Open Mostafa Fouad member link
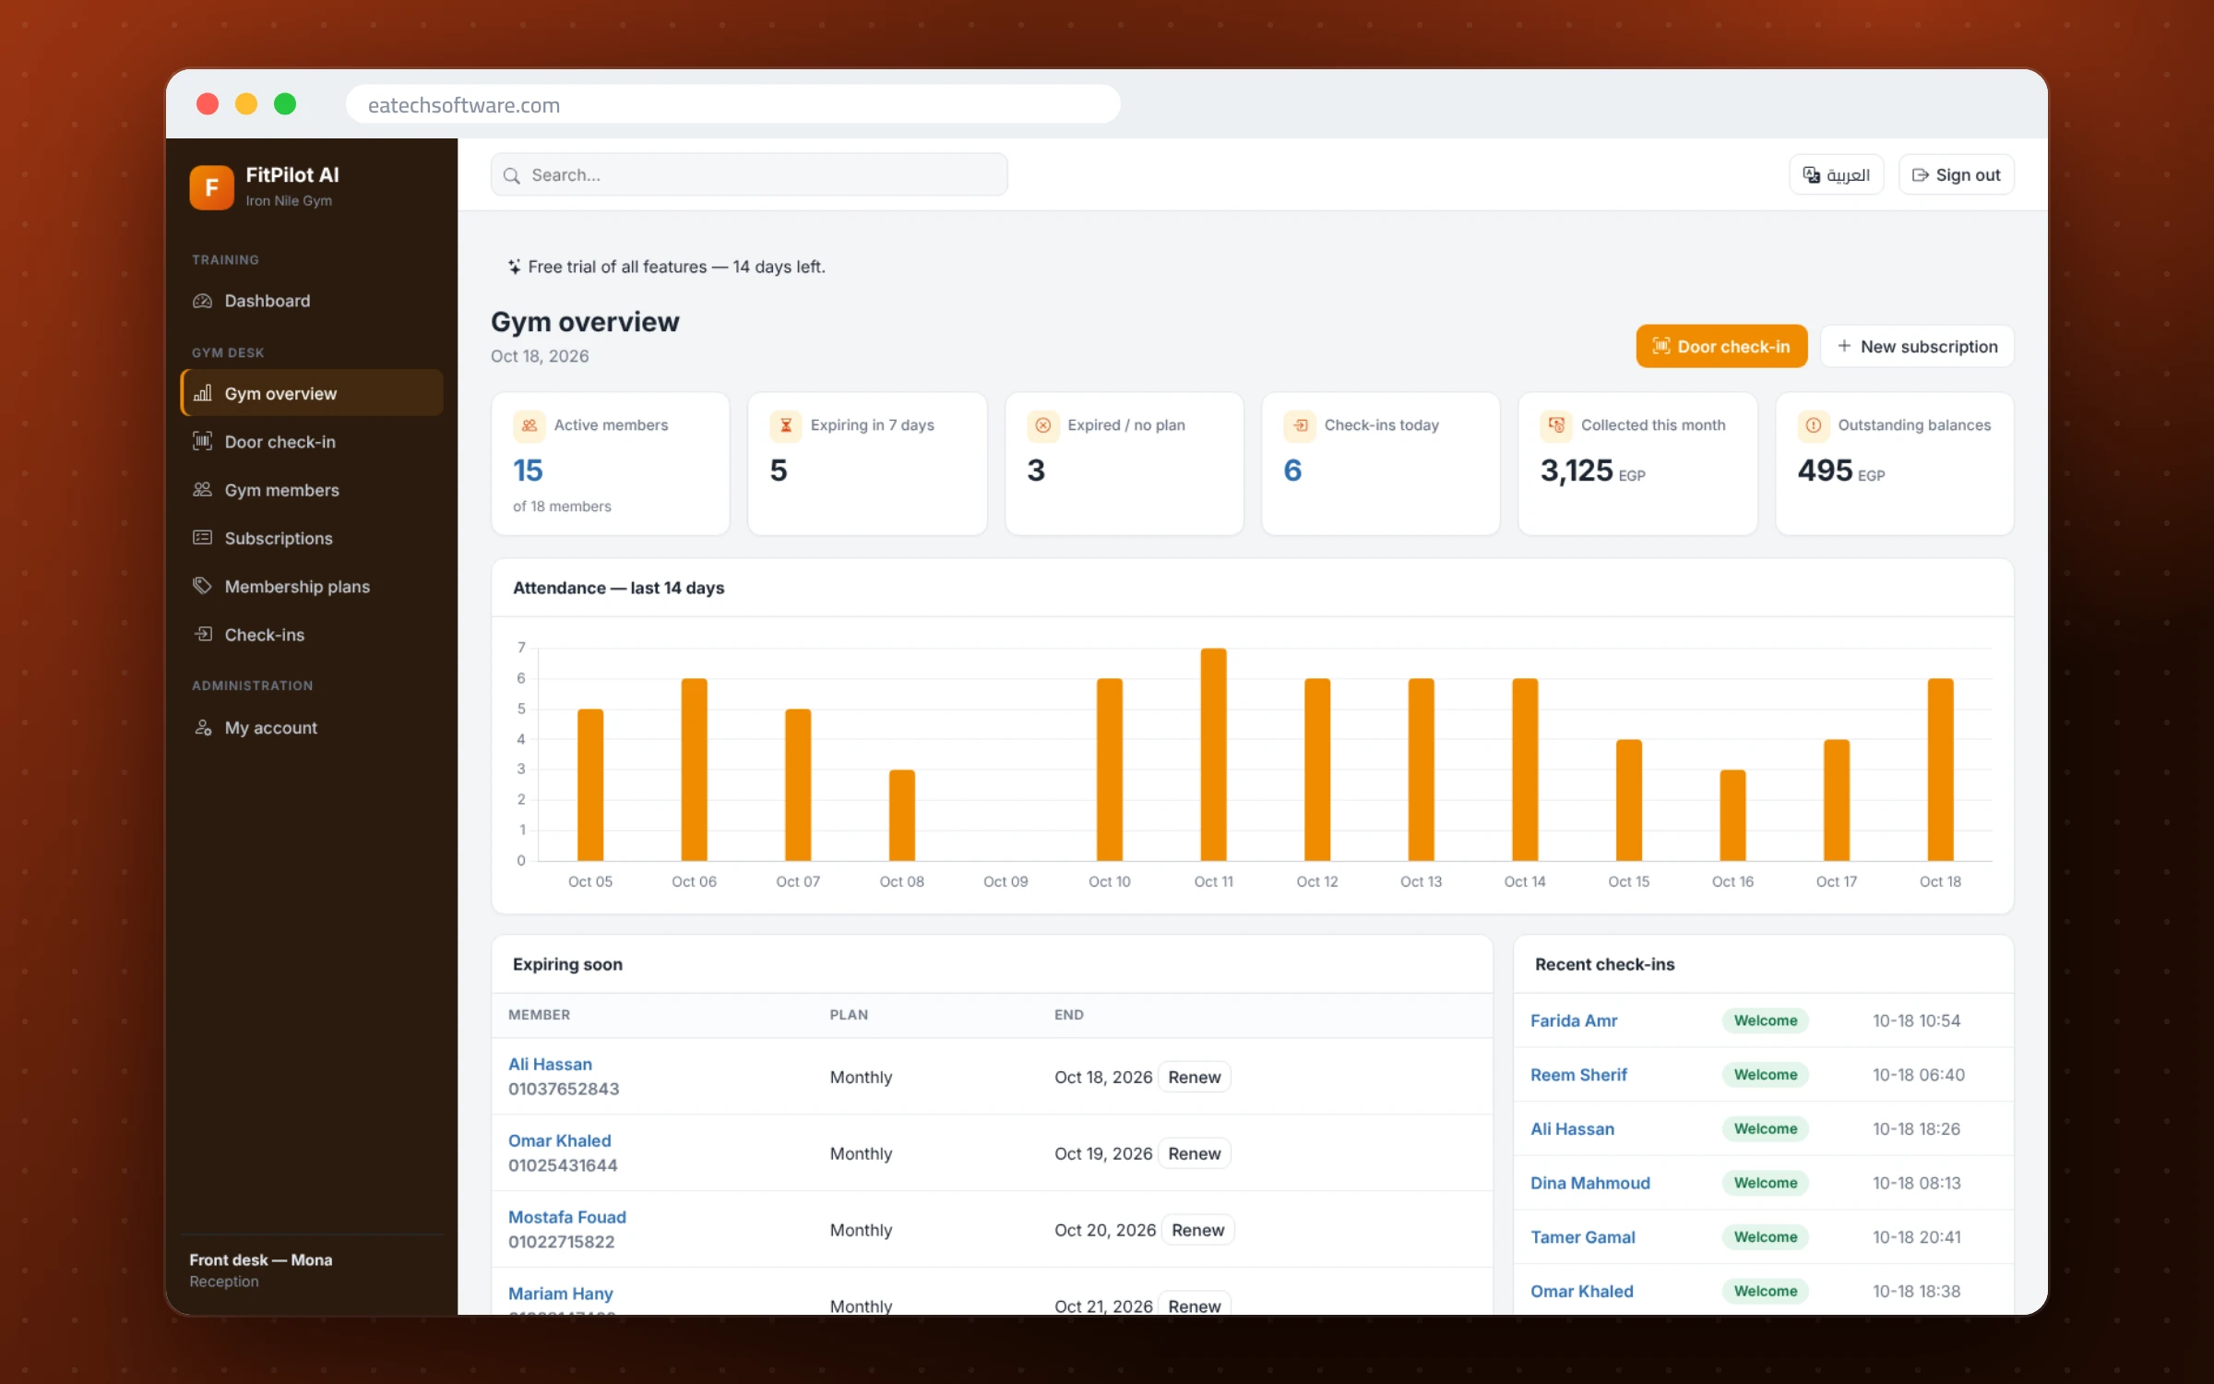2214x1384 pixels. tap(566, 1217)
